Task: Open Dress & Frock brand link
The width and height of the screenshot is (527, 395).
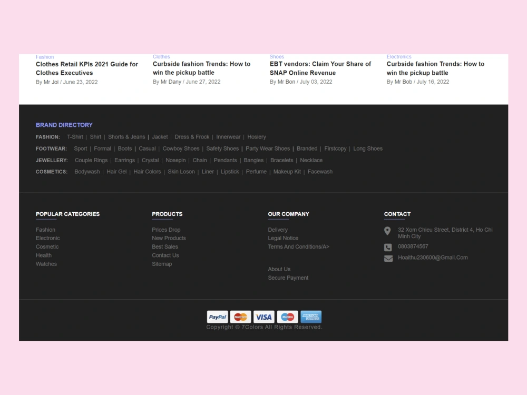Action: (x=192, y=137)
